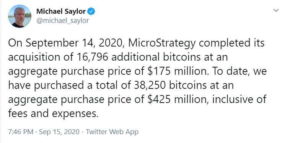Screen dimensions: 287x143
Task: Click the word MicroStrategy in the tweet
Action: coord(162,44)
